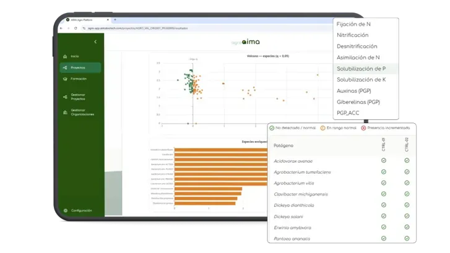
Task: Click En rango normal legend icon
Action: (x=322, y=128)
